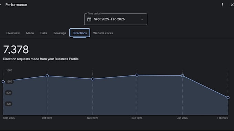Click the Direction requests description text
This screenshot has width=234, height=131.
[41, 59]
